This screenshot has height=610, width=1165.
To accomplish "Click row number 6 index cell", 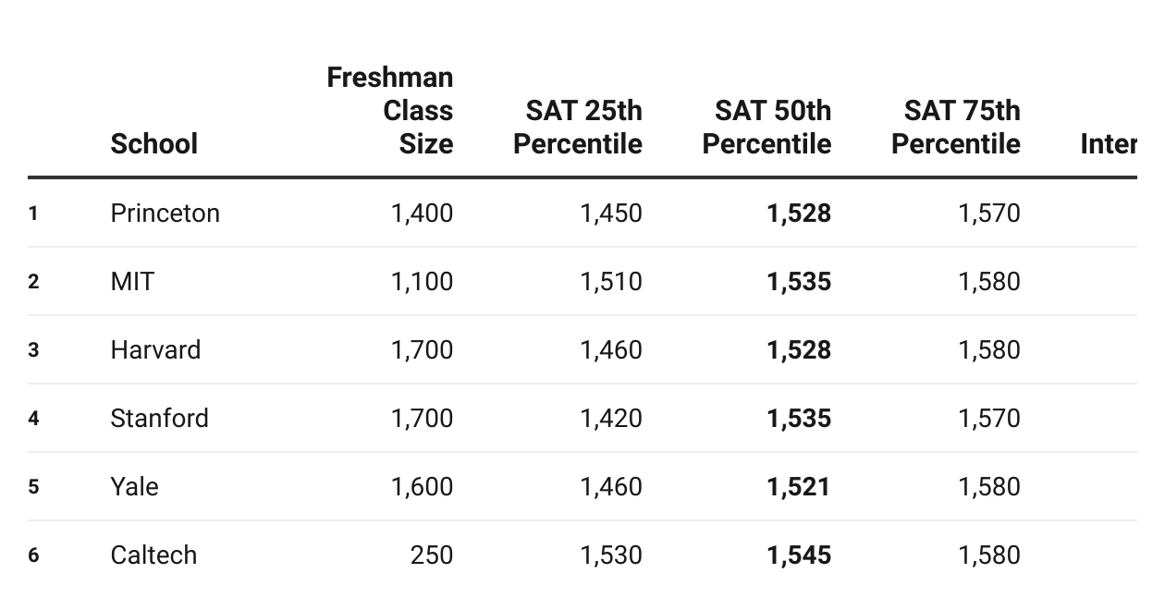I will [x=33, y=555].
